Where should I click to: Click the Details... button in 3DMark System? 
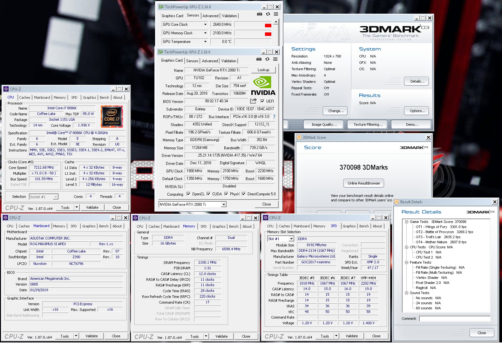(x=417, y=81)
